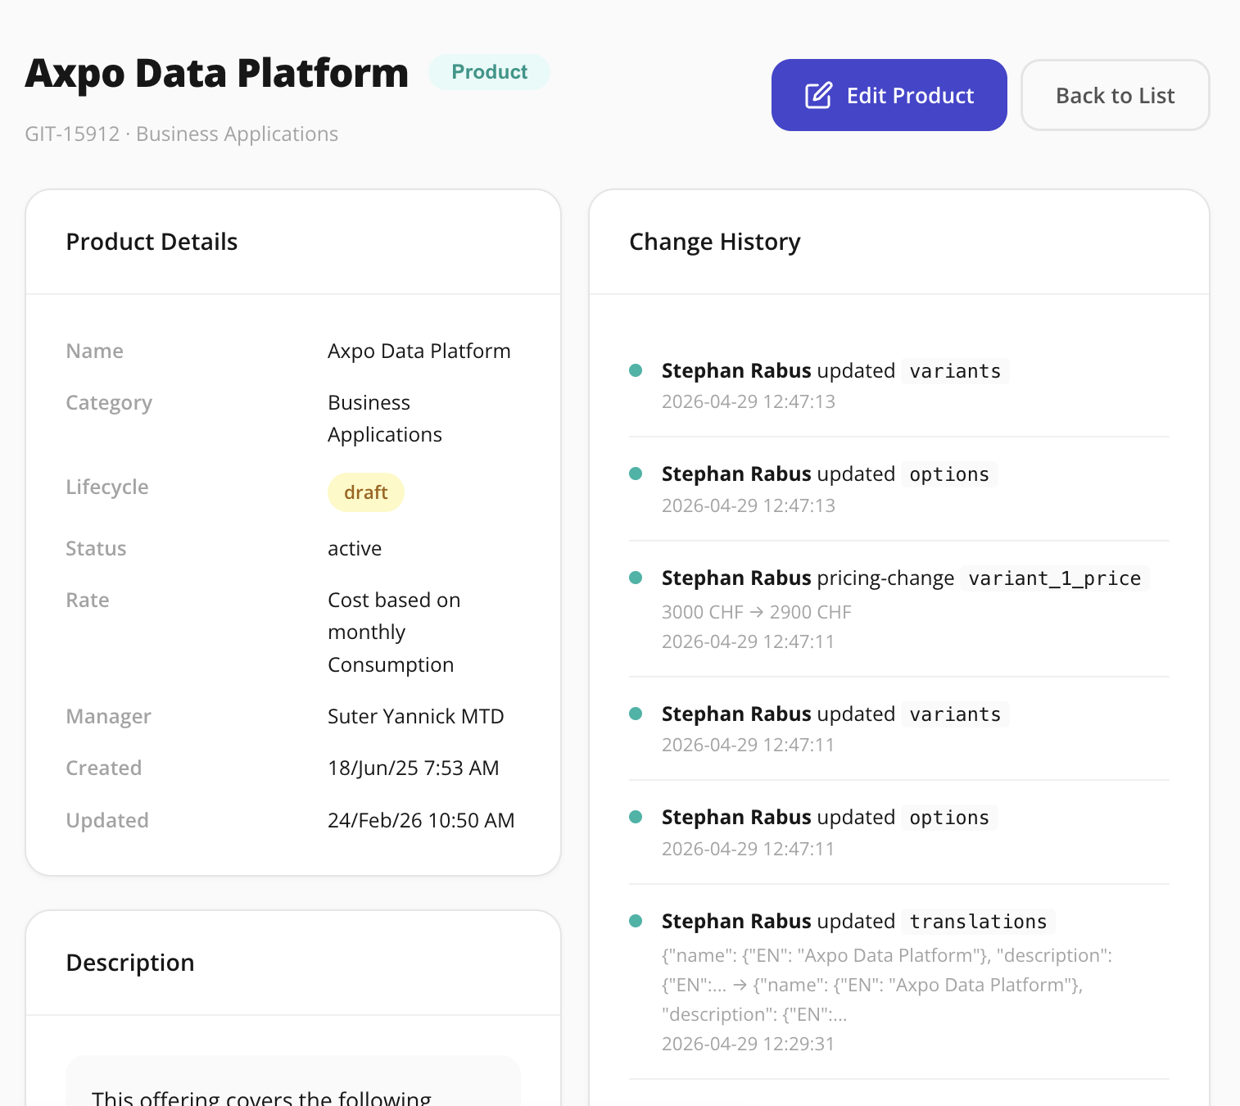Click the translations JSON change detail

coord(887,985)
